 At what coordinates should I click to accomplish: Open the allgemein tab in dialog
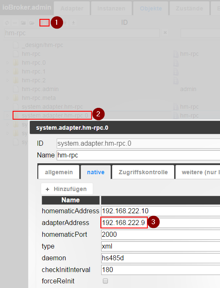click(x=59, y=172)
